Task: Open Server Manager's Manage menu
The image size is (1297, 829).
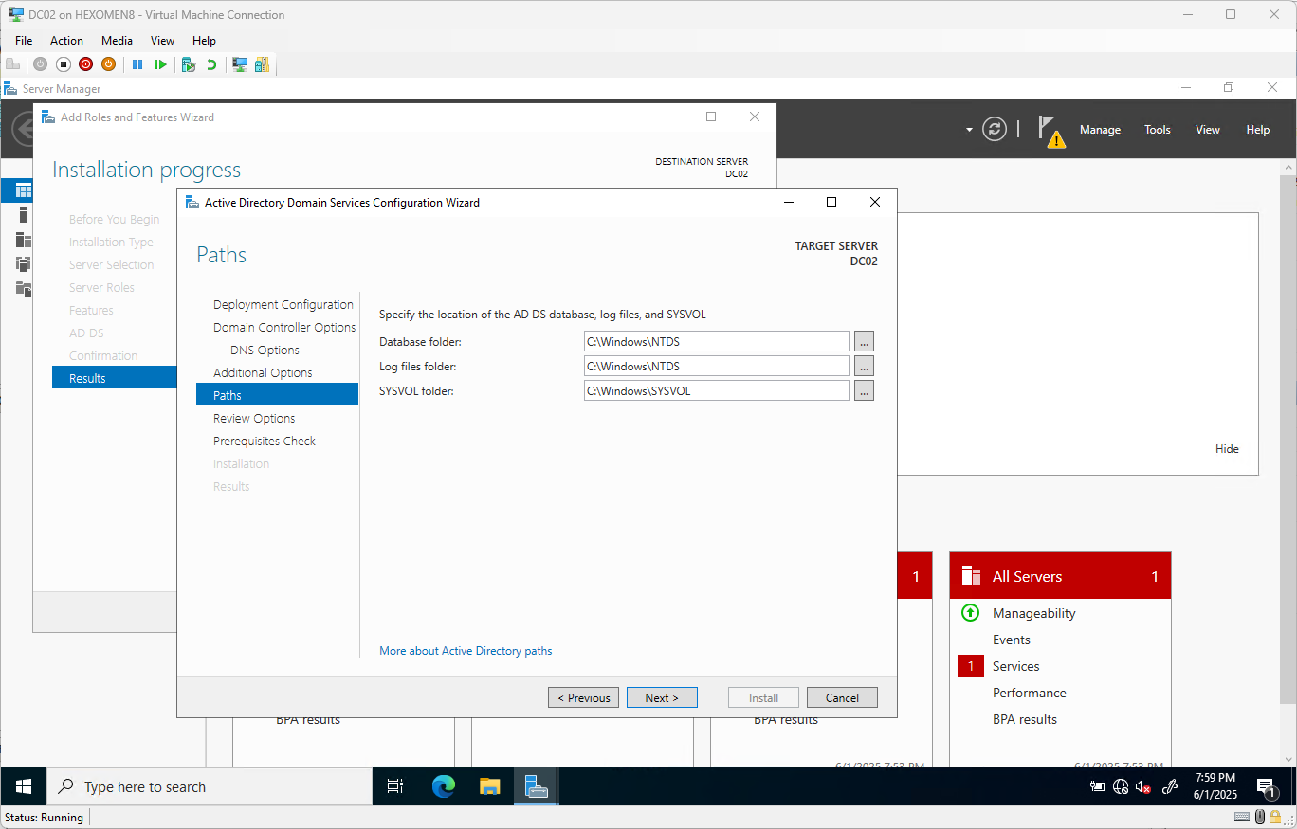Action: (x=1100, y=130)
